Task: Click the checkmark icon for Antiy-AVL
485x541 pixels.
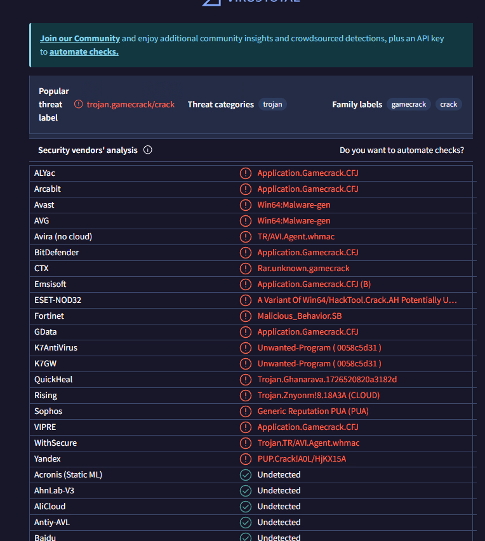Action: (x=246, y=522)
